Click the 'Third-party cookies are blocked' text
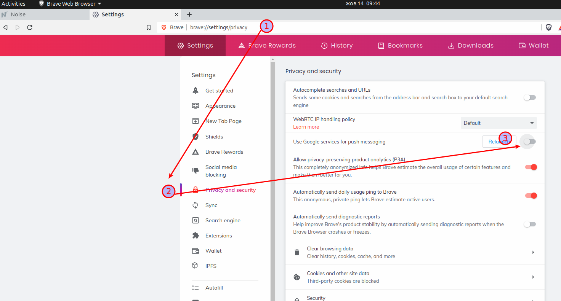This screenshot has height=301, width=561. click(343, 281)
